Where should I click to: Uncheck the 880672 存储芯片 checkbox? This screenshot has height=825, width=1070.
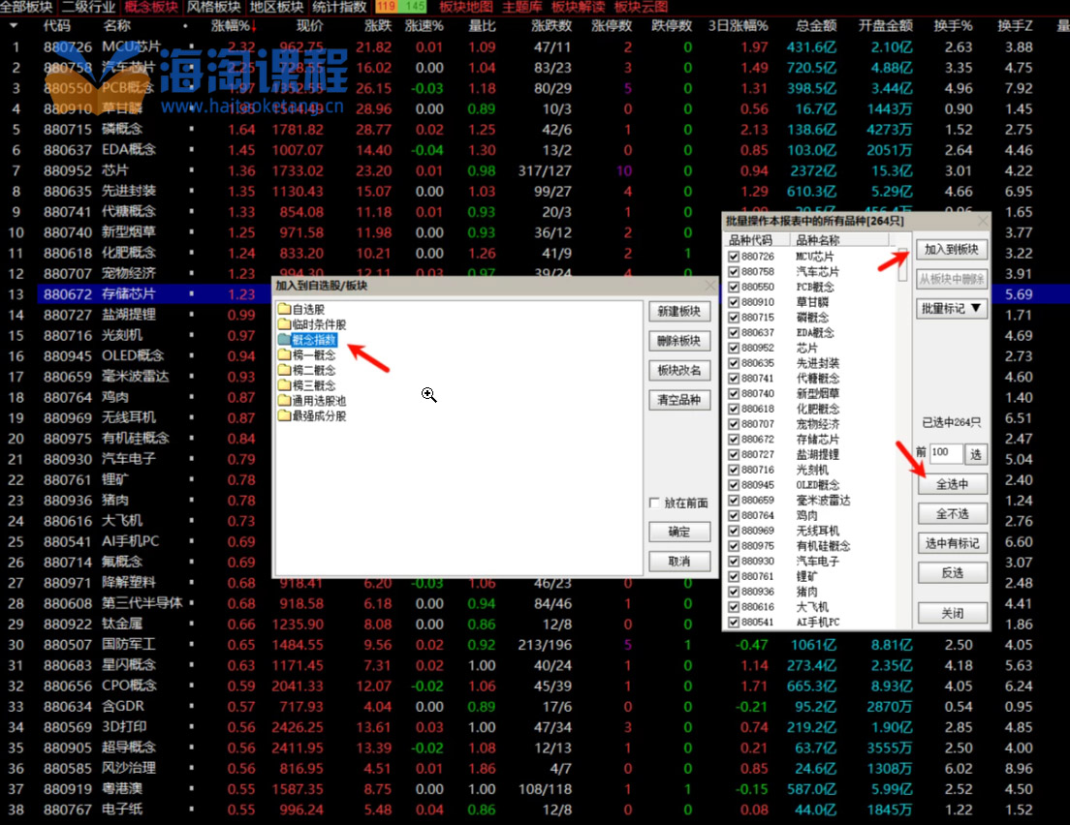(x=734, y=439)
